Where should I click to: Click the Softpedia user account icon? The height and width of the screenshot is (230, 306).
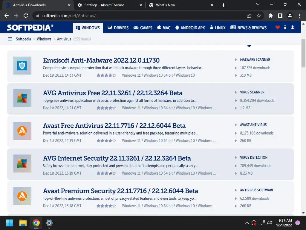pos(293,28)
